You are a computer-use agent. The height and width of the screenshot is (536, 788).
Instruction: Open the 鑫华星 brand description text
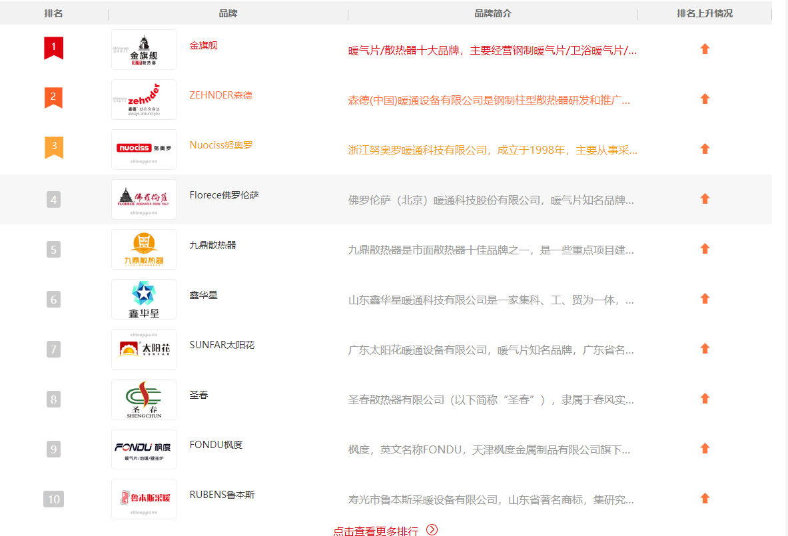click(x=491, y=300)
